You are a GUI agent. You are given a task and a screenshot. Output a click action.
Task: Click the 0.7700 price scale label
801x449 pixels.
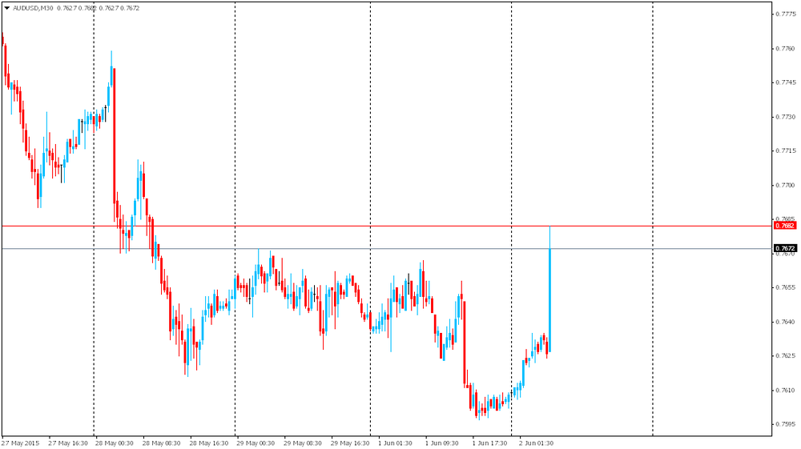click(786, 185)
